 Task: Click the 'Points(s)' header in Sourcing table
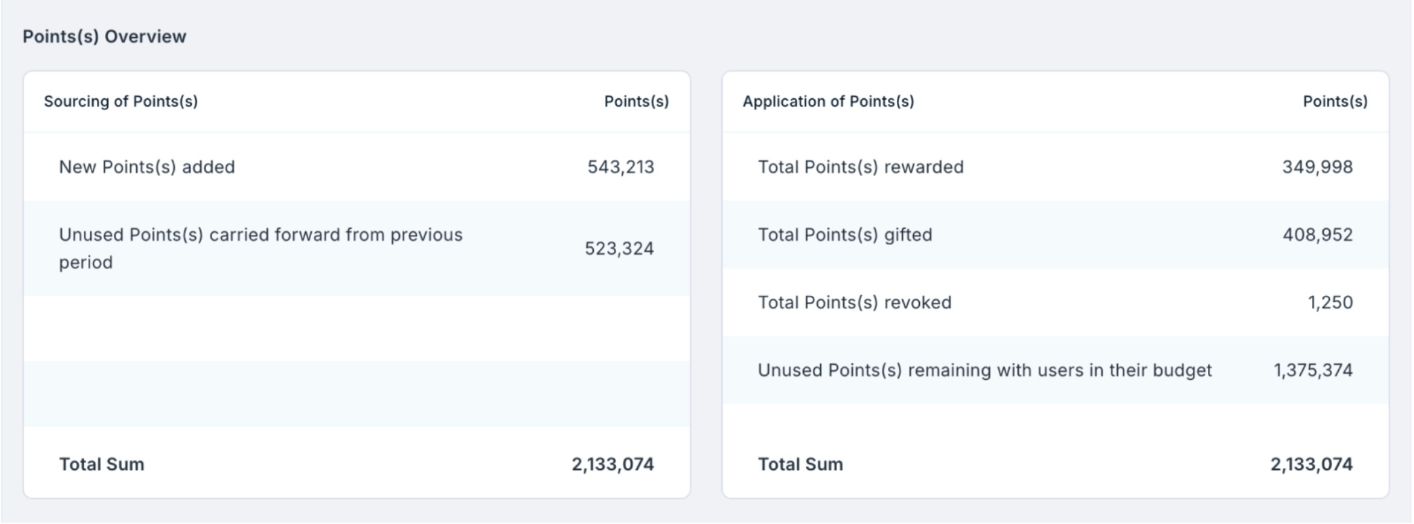637,102
